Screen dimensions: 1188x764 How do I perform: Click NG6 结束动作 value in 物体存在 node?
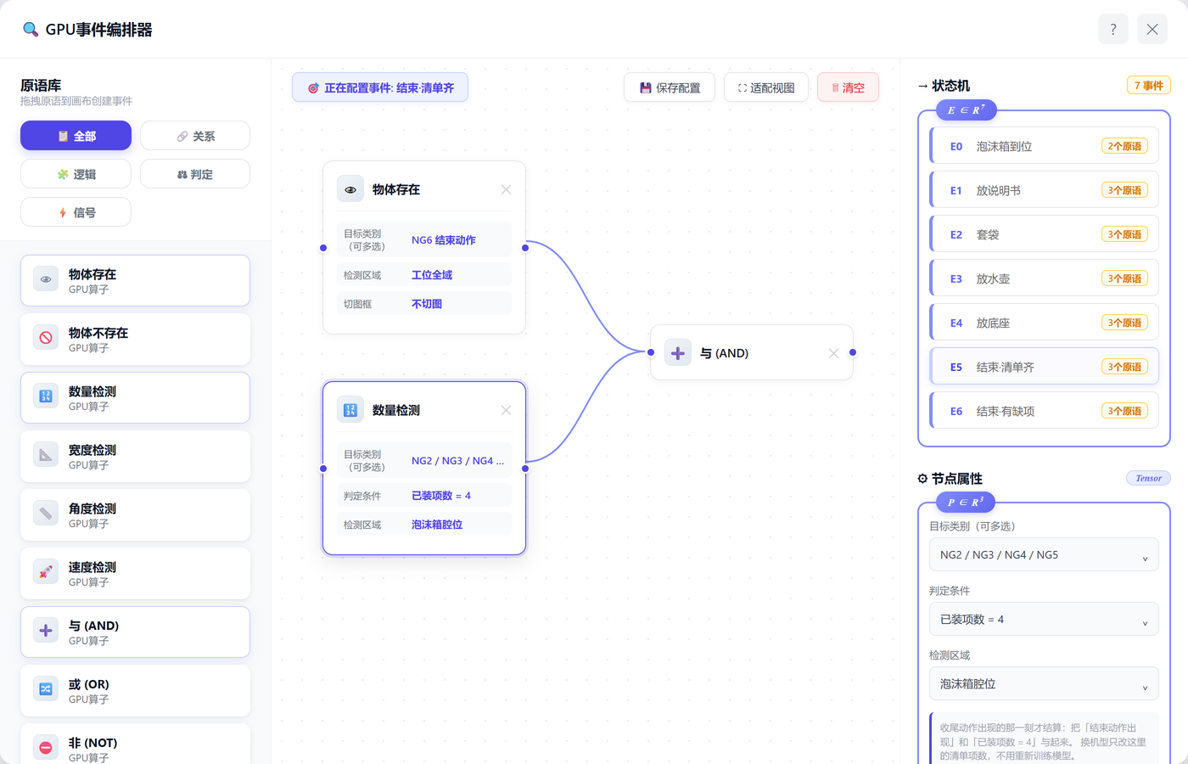tap(444, 240)
